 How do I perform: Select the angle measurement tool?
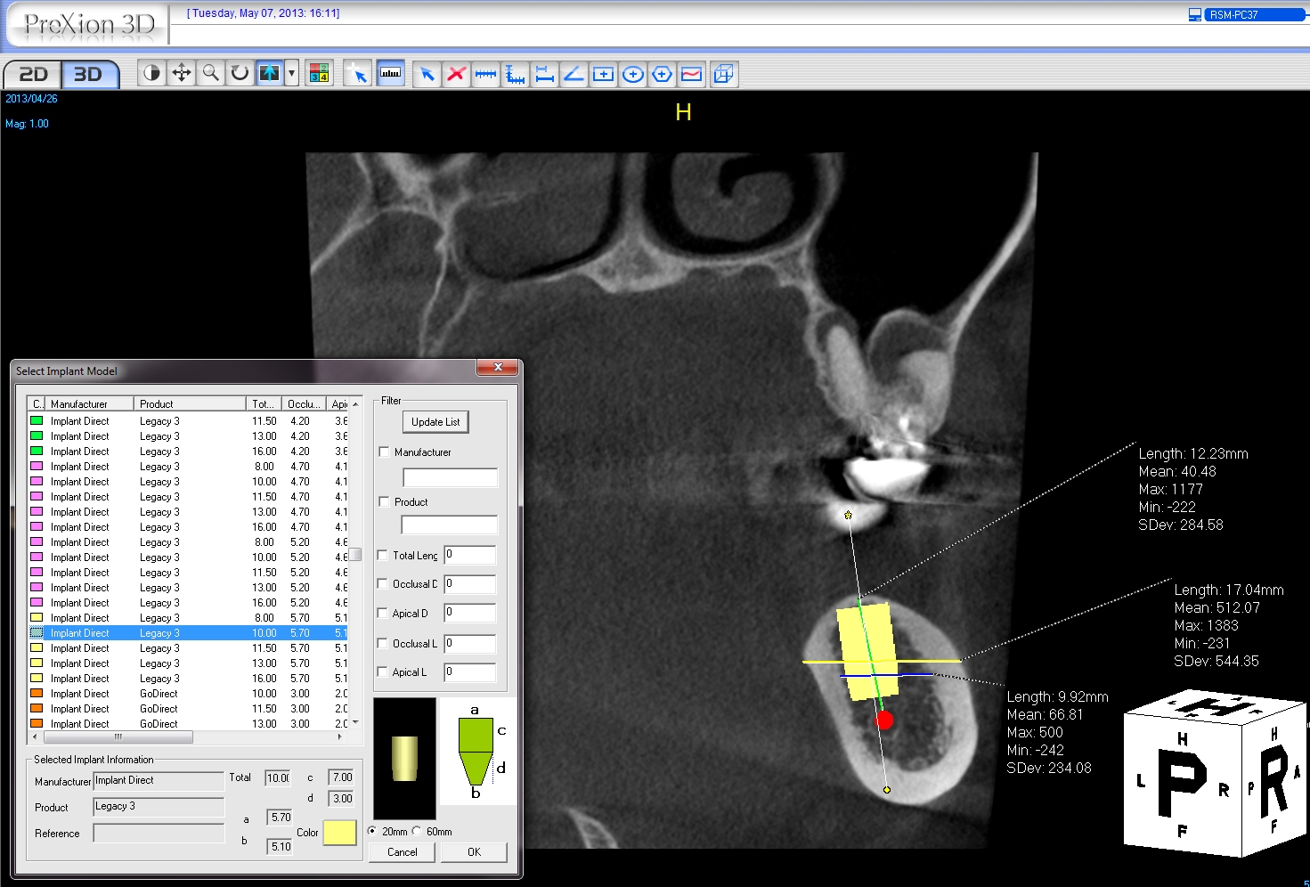click(574, 74)
